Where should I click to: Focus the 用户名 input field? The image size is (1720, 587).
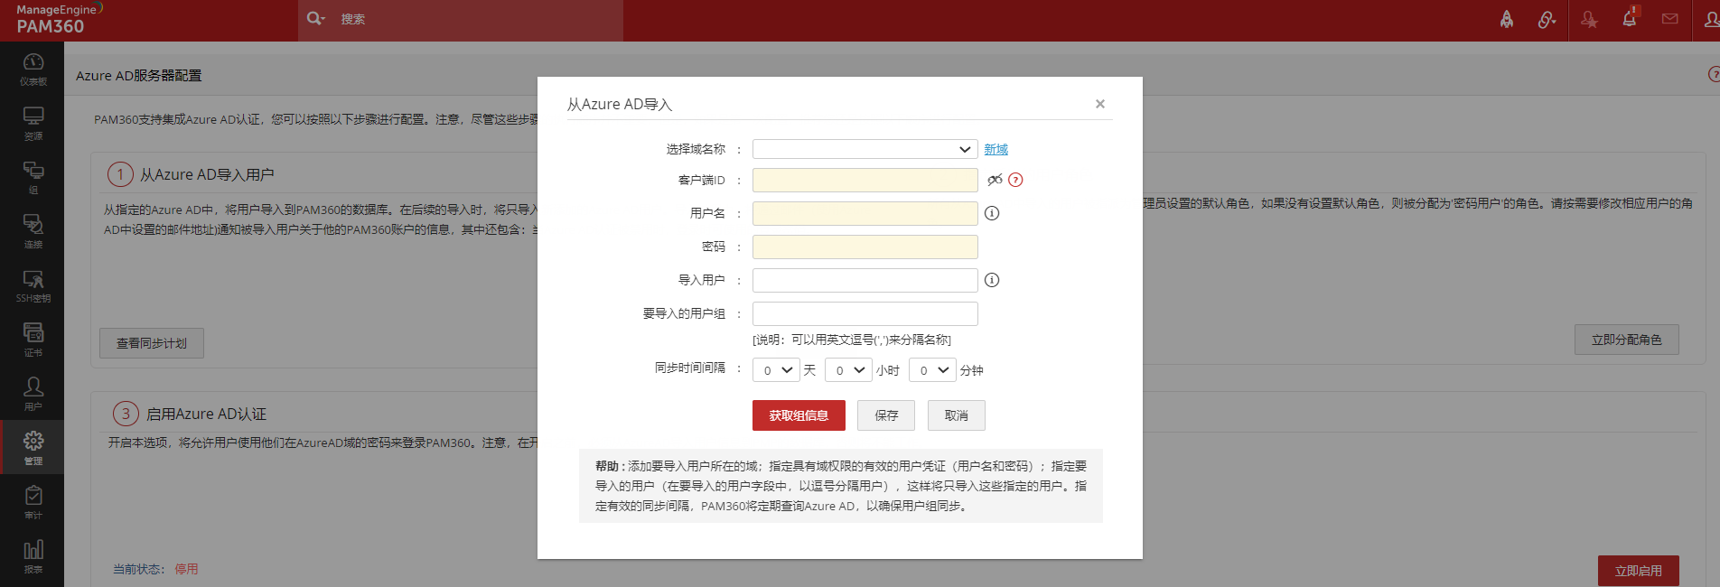pos(865,213)
